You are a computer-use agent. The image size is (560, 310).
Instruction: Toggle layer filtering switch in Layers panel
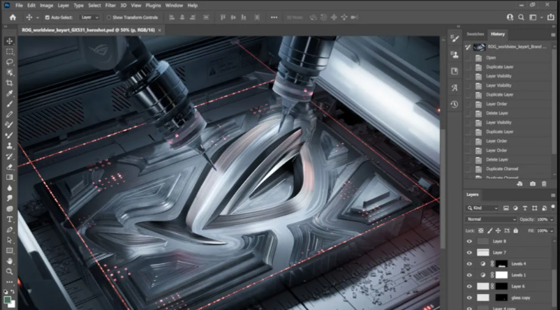coord(552,207)
